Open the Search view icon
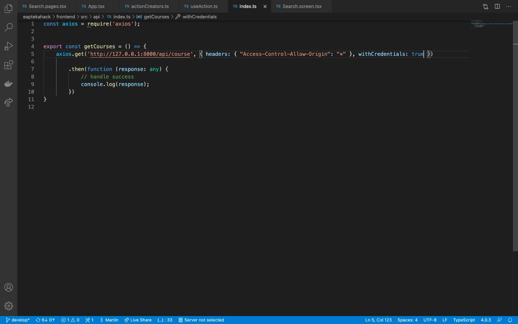This screenshot has height=324, width=518. point(8,27)
